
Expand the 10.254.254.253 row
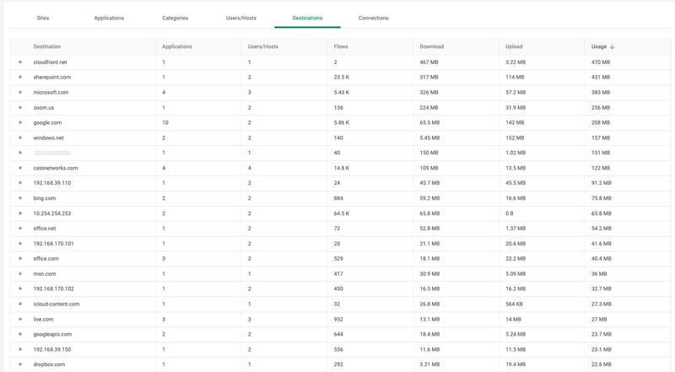[x=20, y=213]
